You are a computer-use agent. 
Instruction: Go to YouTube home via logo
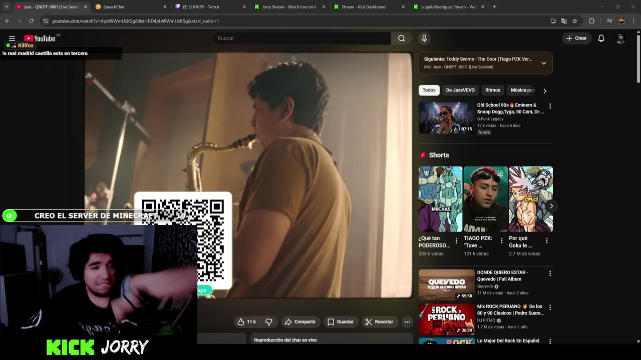40,38
